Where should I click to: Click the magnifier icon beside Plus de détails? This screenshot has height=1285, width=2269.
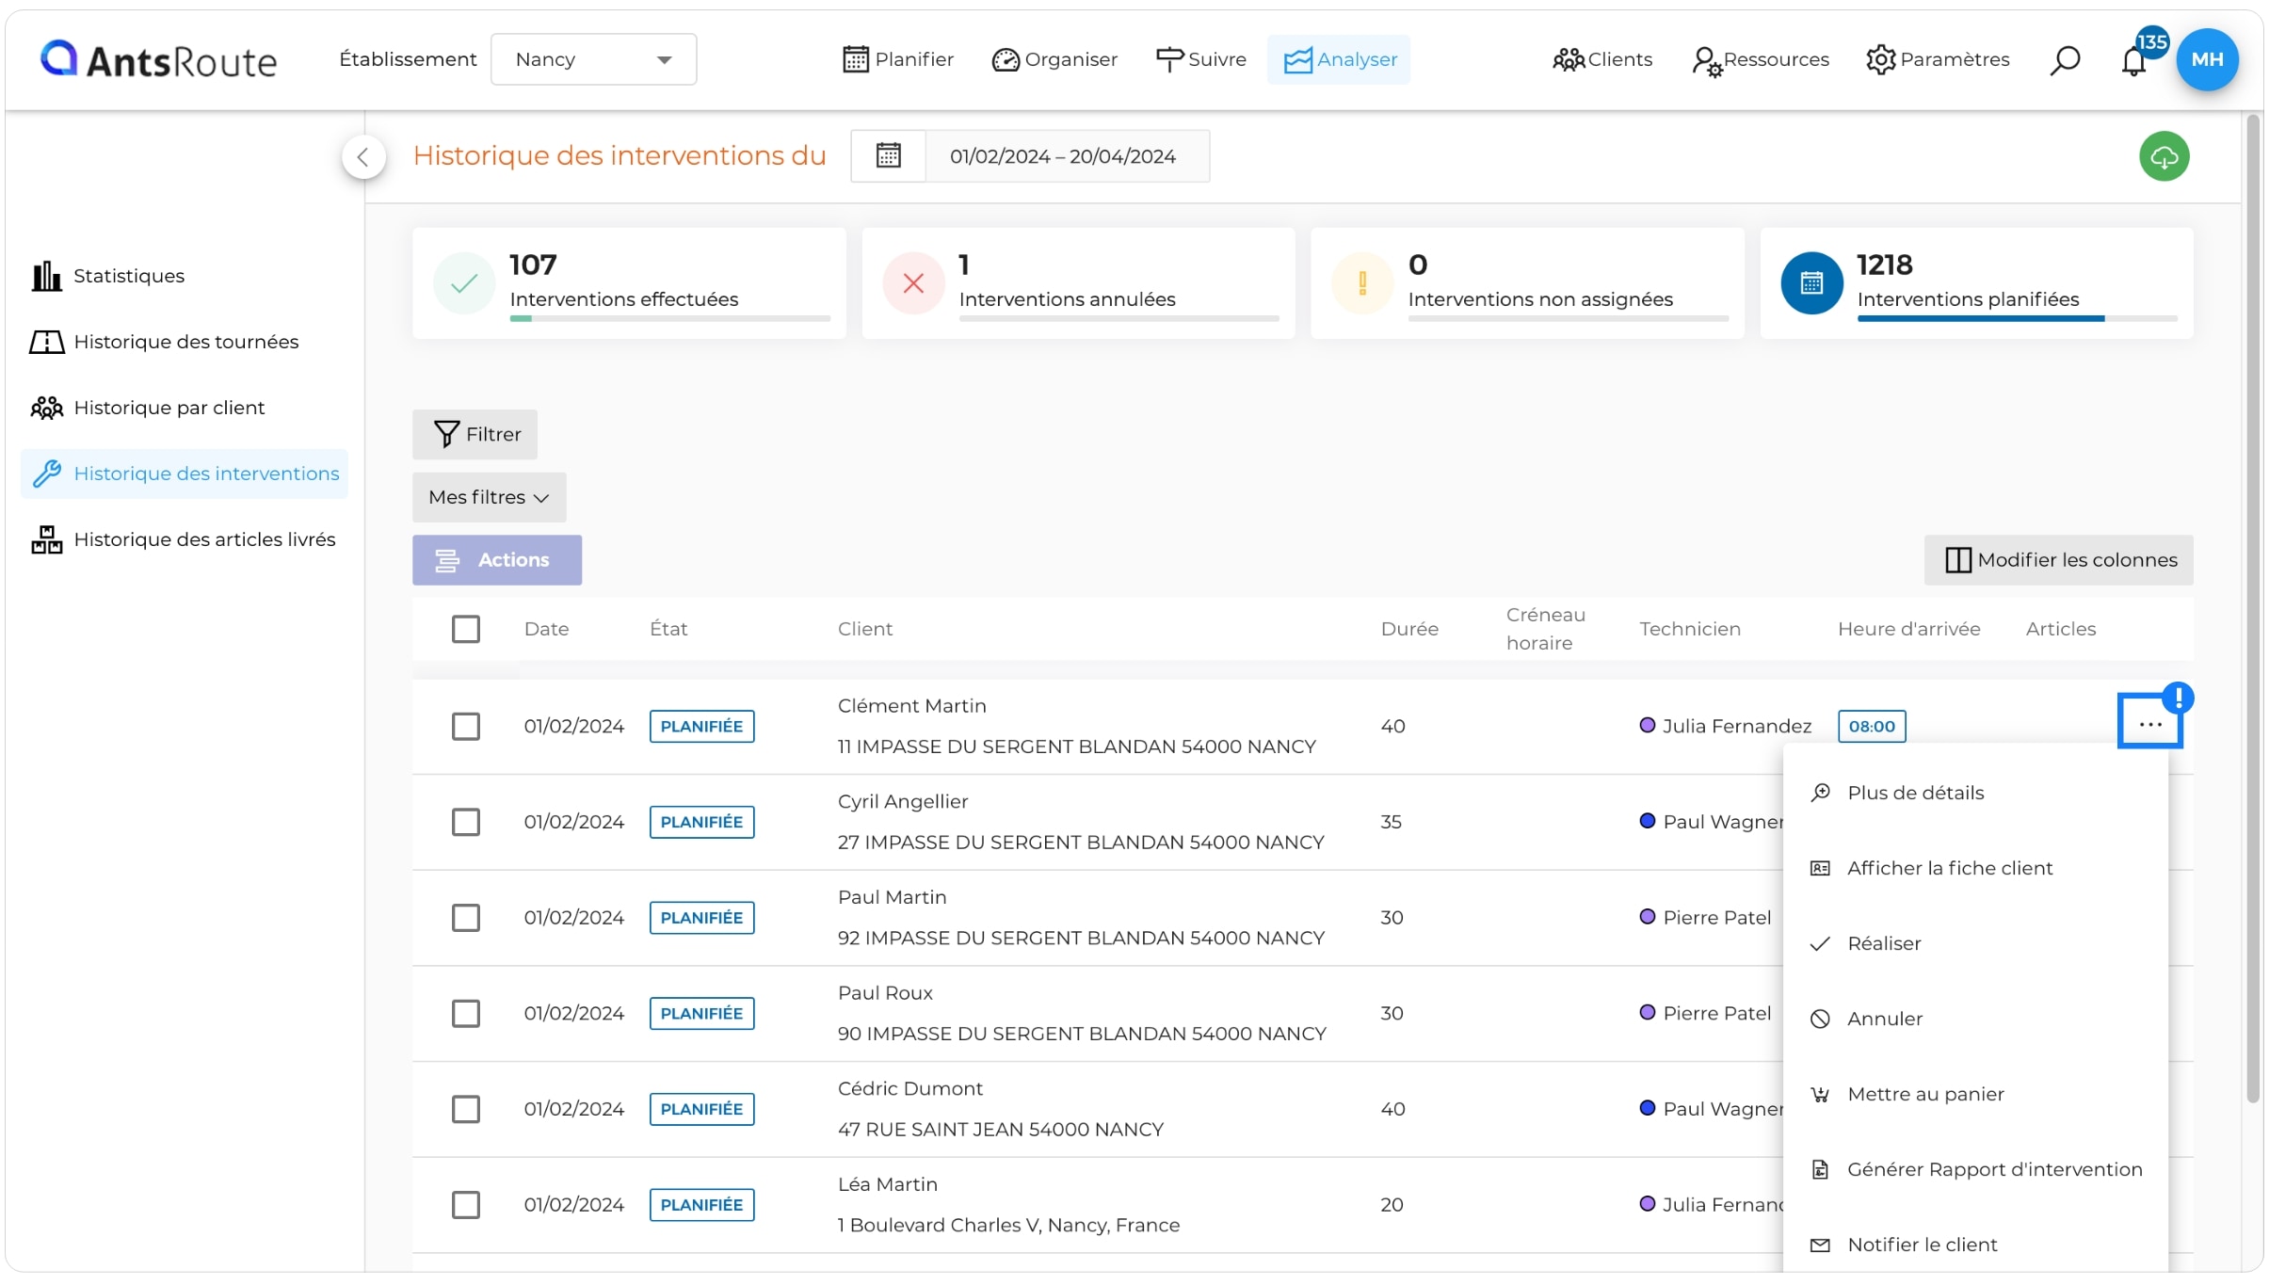(1820, 793)
